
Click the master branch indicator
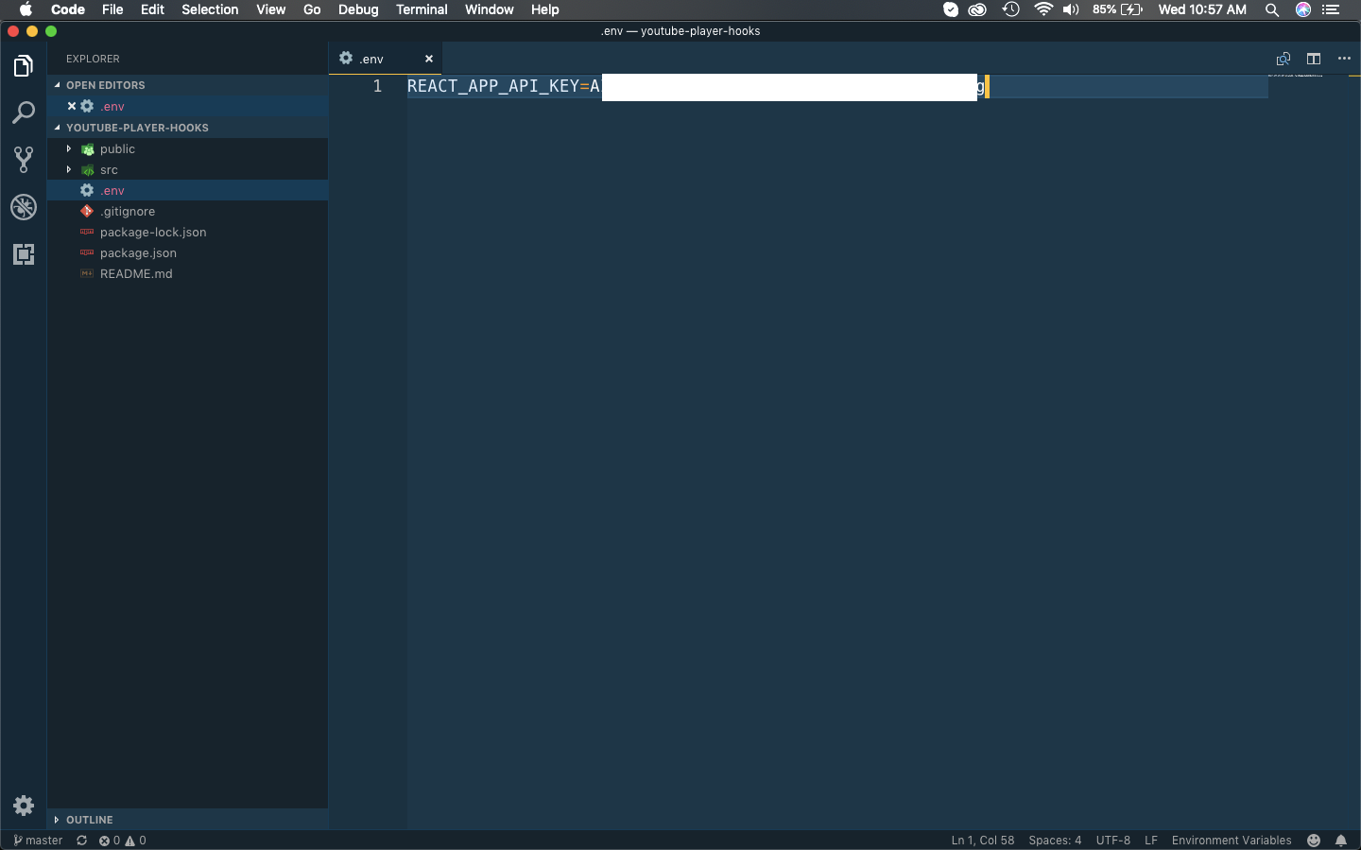pos(38,841)
